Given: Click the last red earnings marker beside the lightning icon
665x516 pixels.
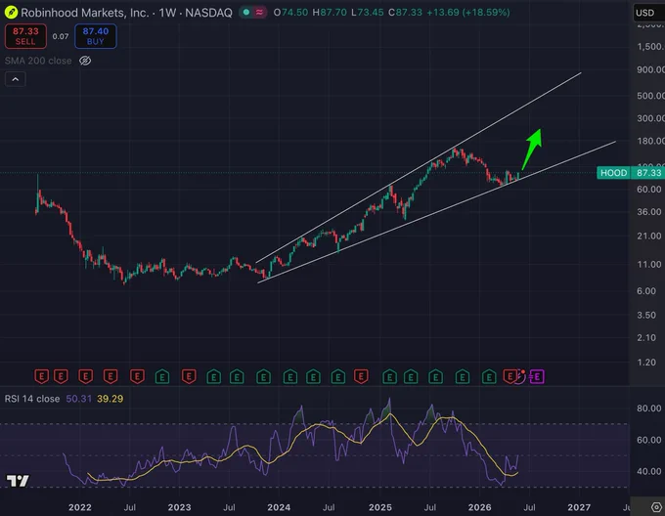Looking at the screenshot, I should 510,376.
